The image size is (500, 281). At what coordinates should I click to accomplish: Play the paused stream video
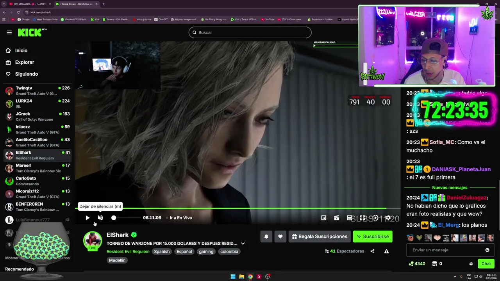point(87,218)
